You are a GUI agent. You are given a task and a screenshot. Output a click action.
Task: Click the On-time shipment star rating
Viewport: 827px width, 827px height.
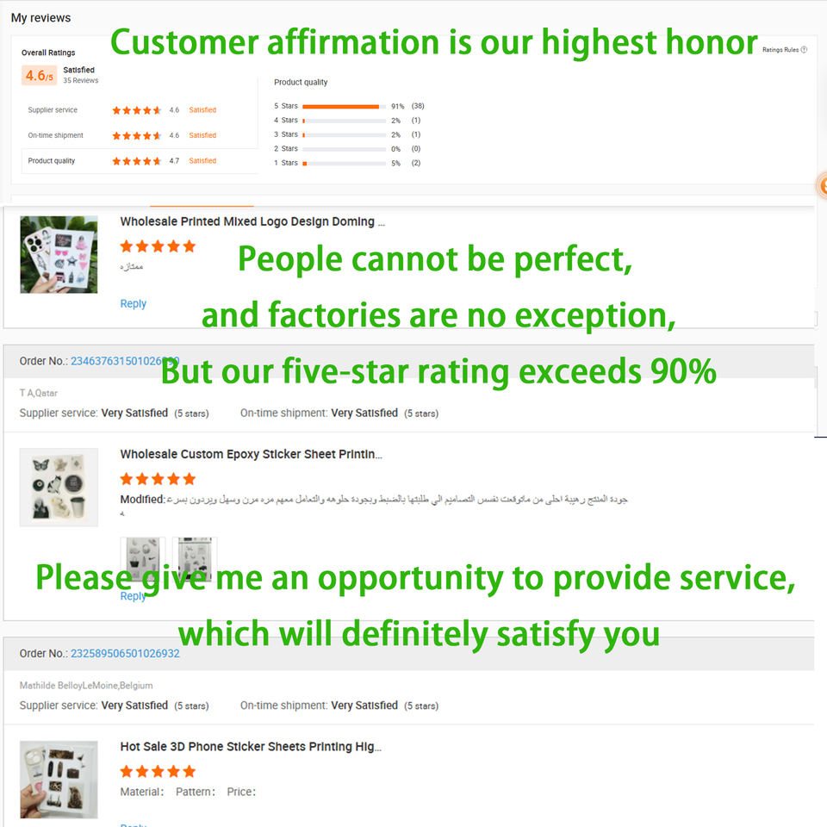click(x=136, y=136)
